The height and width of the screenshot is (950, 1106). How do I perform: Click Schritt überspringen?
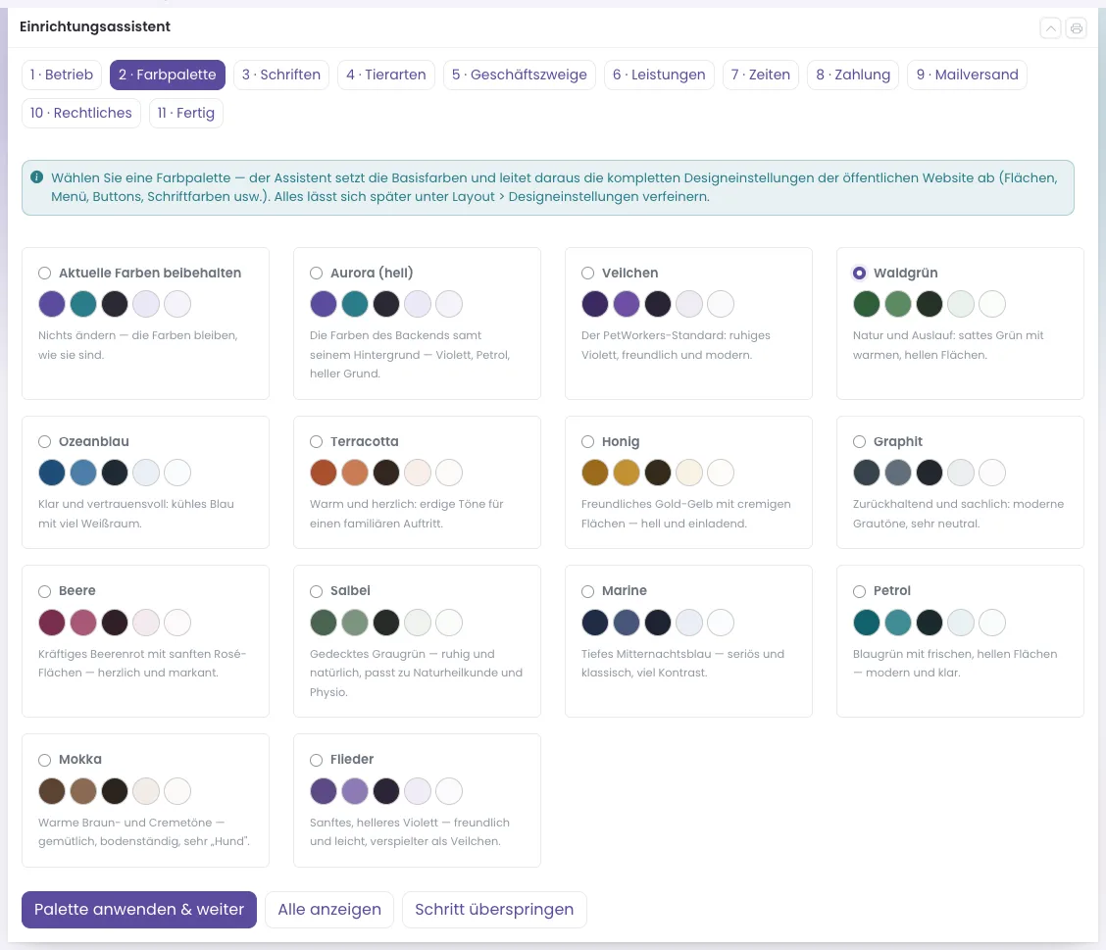click(x=494, y=910)
